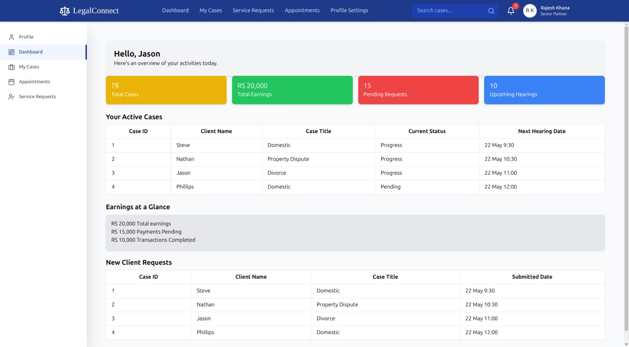This screenshot has width=629, height=347.
Task: Select My Cases label in the sidebar
Action: pos(29,67)
